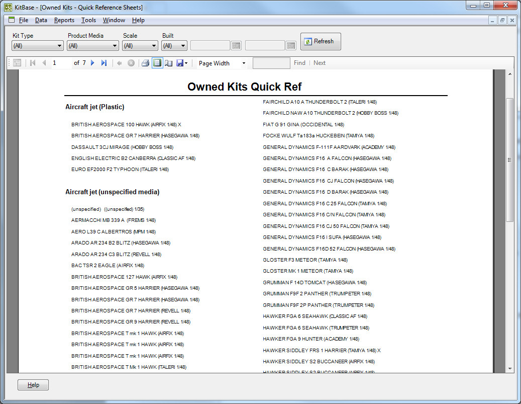
Task: Open the Tools menu
Action: [x=88, y=20]
